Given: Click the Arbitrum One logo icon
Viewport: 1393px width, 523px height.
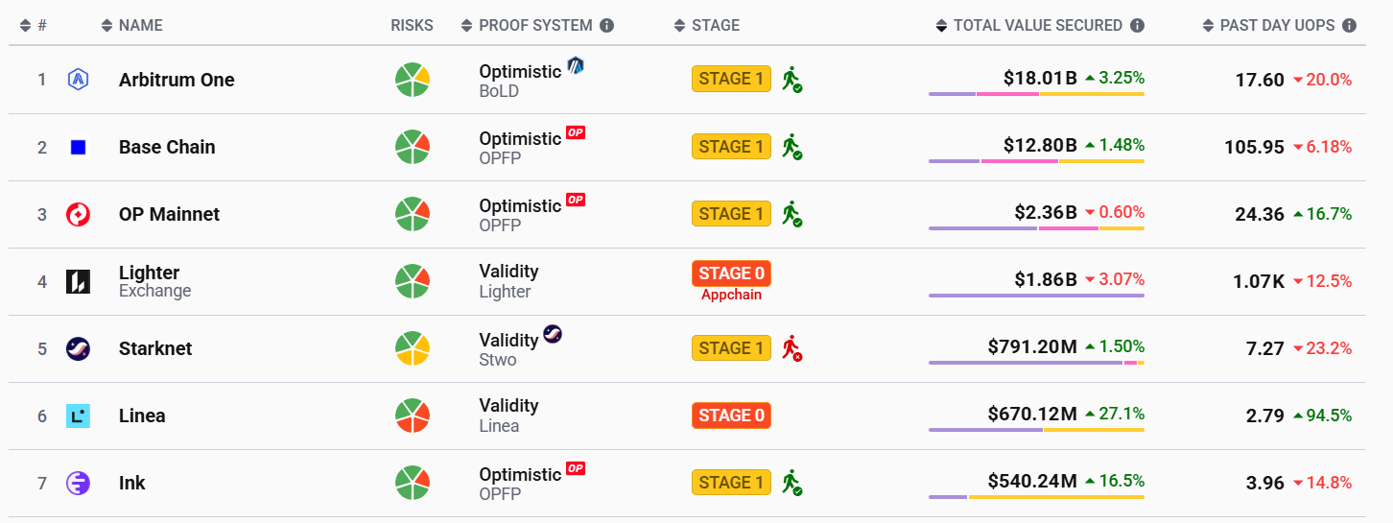Looking at the screenshot, I should (x=79, y=80).
